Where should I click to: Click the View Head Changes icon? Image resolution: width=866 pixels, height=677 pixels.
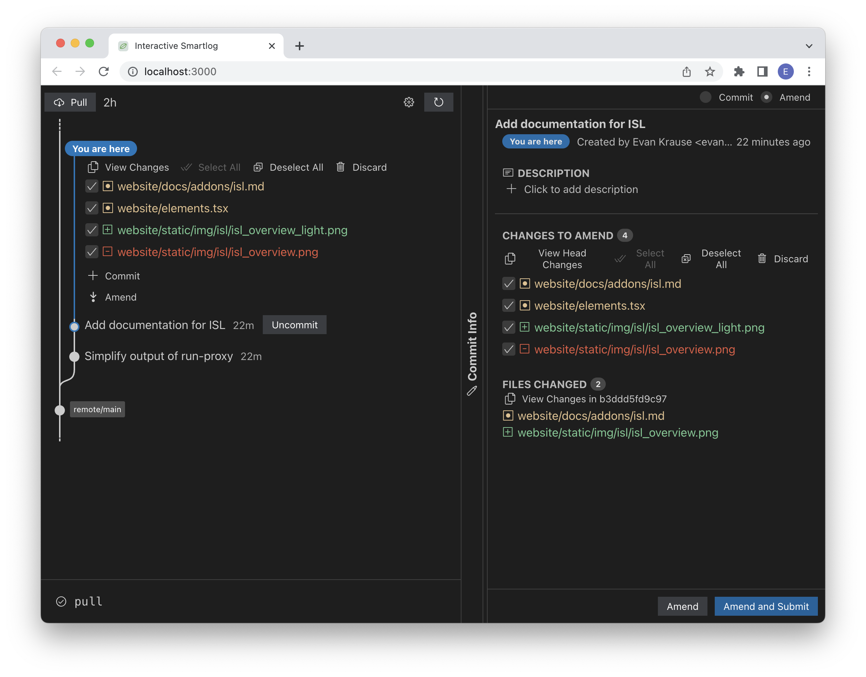(x=512, y=258)
